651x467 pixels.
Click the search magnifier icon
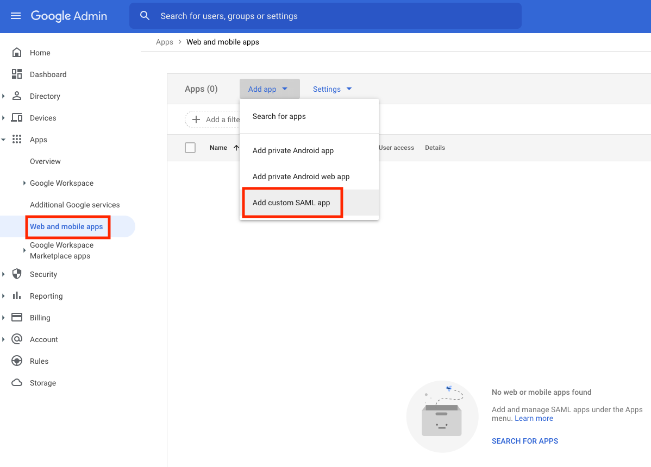145,16
